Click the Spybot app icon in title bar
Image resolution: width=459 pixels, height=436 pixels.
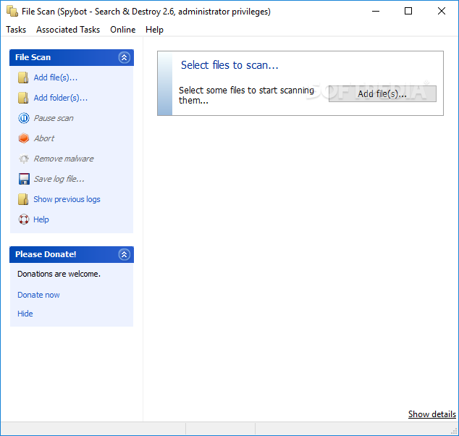point(12,11)
